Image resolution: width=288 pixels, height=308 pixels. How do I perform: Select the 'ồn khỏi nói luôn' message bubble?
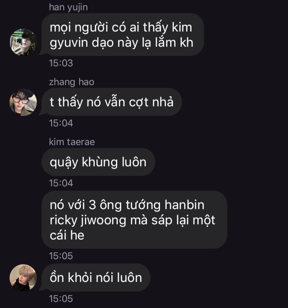tap(96, 277)
